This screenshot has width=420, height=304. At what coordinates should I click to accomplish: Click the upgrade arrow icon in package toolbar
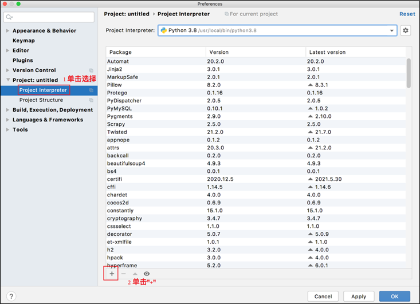pyautogui.click(x=135, y=274)
